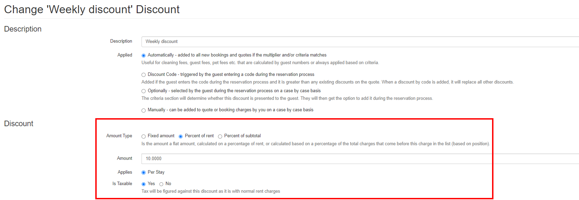
Task: Click the 'Applies' field label
Action: tap(124, 172)
